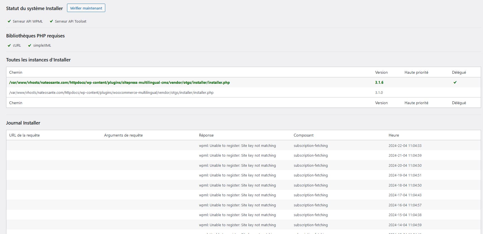Click the simpleXML checkmark icon
Image resolution: width=483 pixels, height=234 pixels.
[30, 45]
